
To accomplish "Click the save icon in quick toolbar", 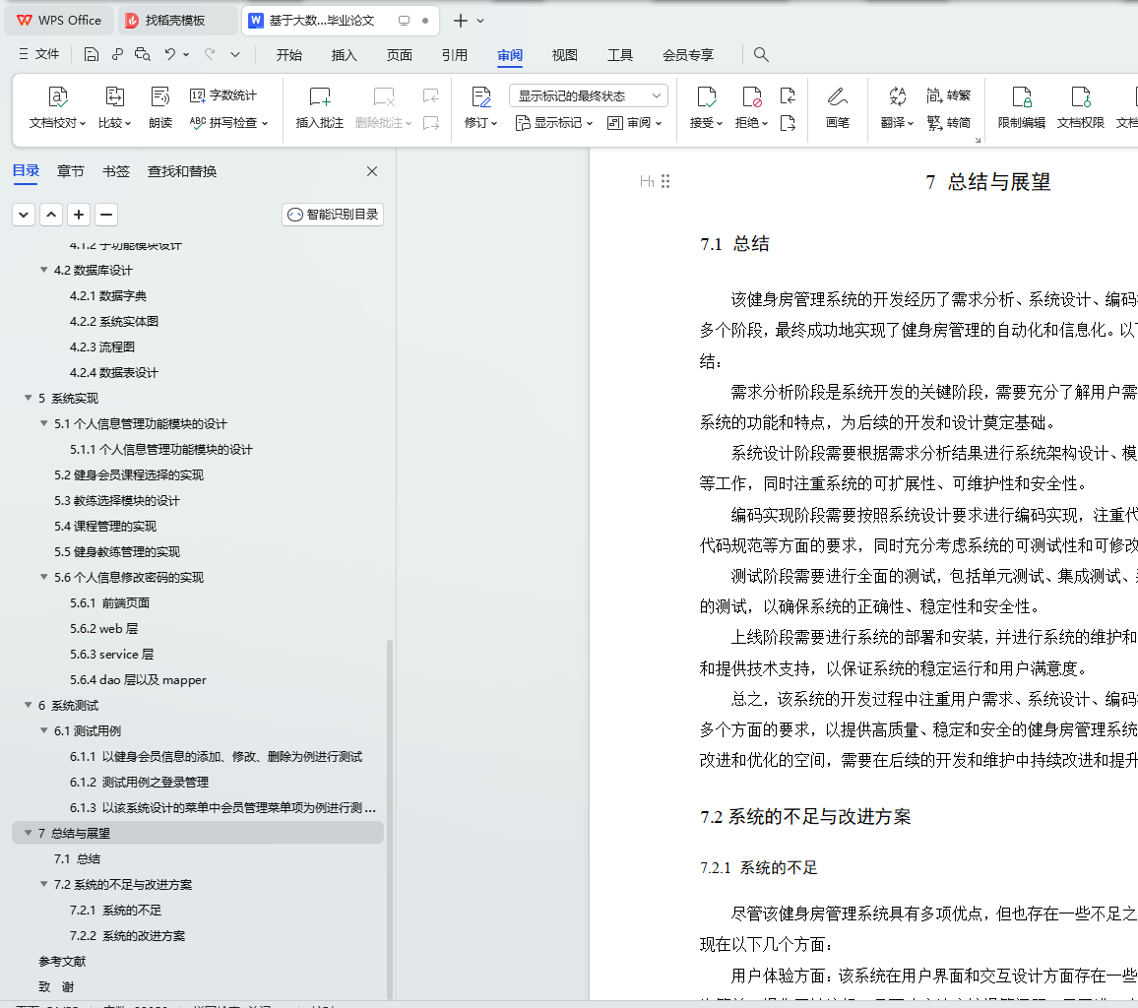I will click(x=91, y=54).
